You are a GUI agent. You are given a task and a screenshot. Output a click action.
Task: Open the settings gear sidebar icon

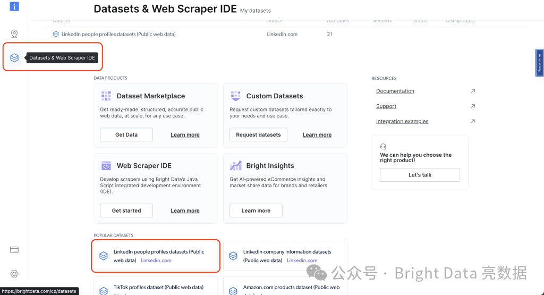[14, 274]
